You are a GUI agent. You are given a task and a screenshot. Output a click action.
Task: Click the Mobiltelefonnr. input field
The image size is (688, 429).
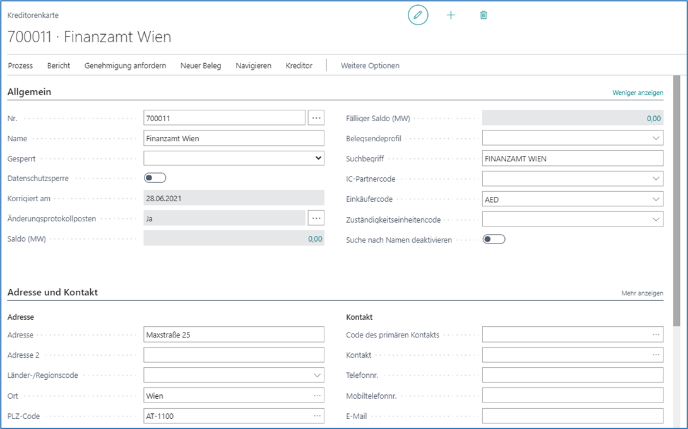(x=572, y=395)
